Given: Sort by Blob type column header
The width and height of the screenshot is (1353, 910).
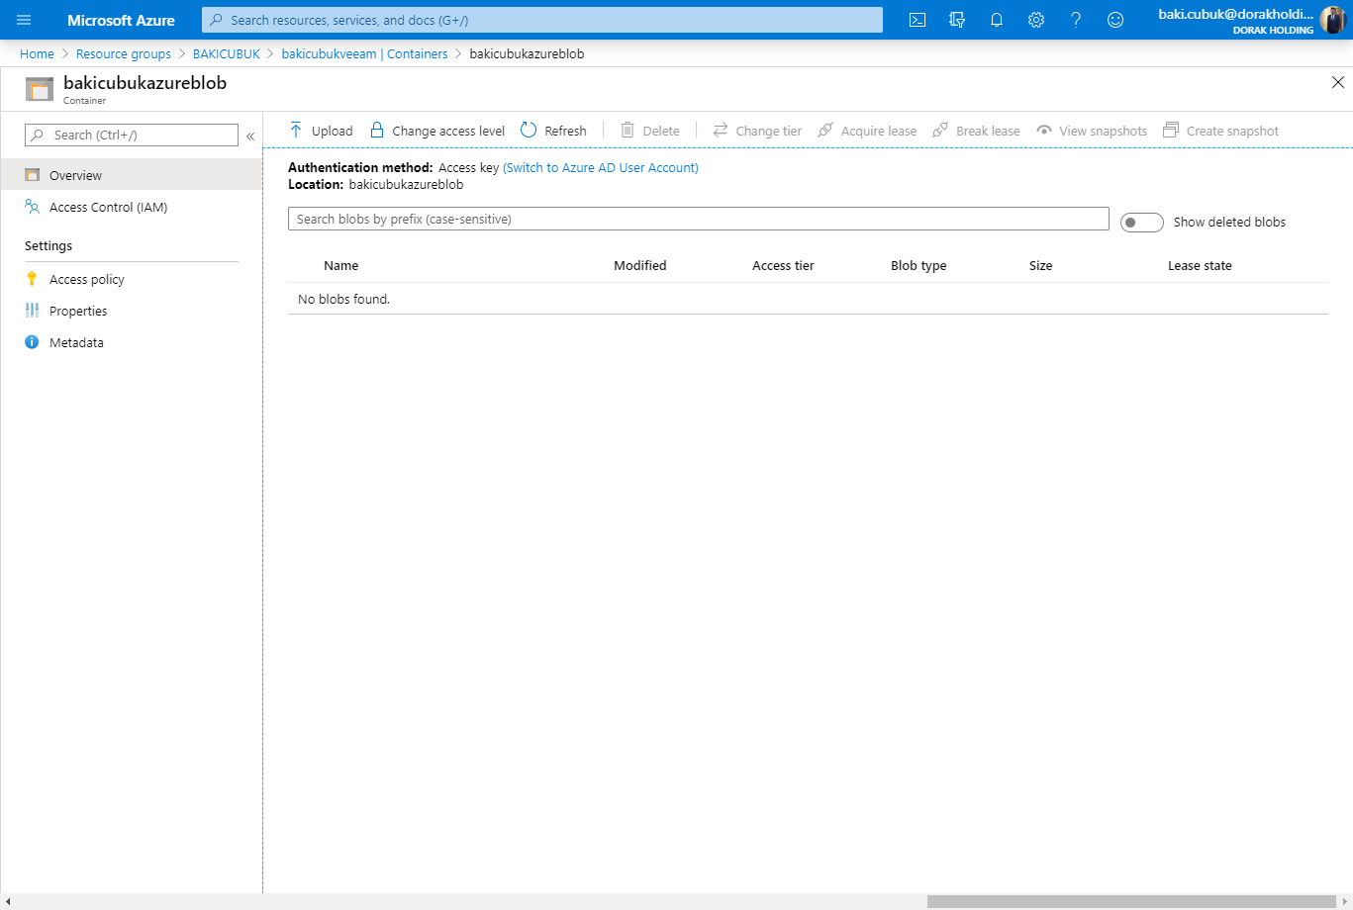Looking at the screenshot, I should click(918, 265).
